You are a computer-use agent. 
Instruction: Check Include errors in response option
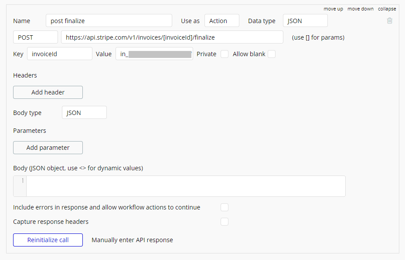225,207
